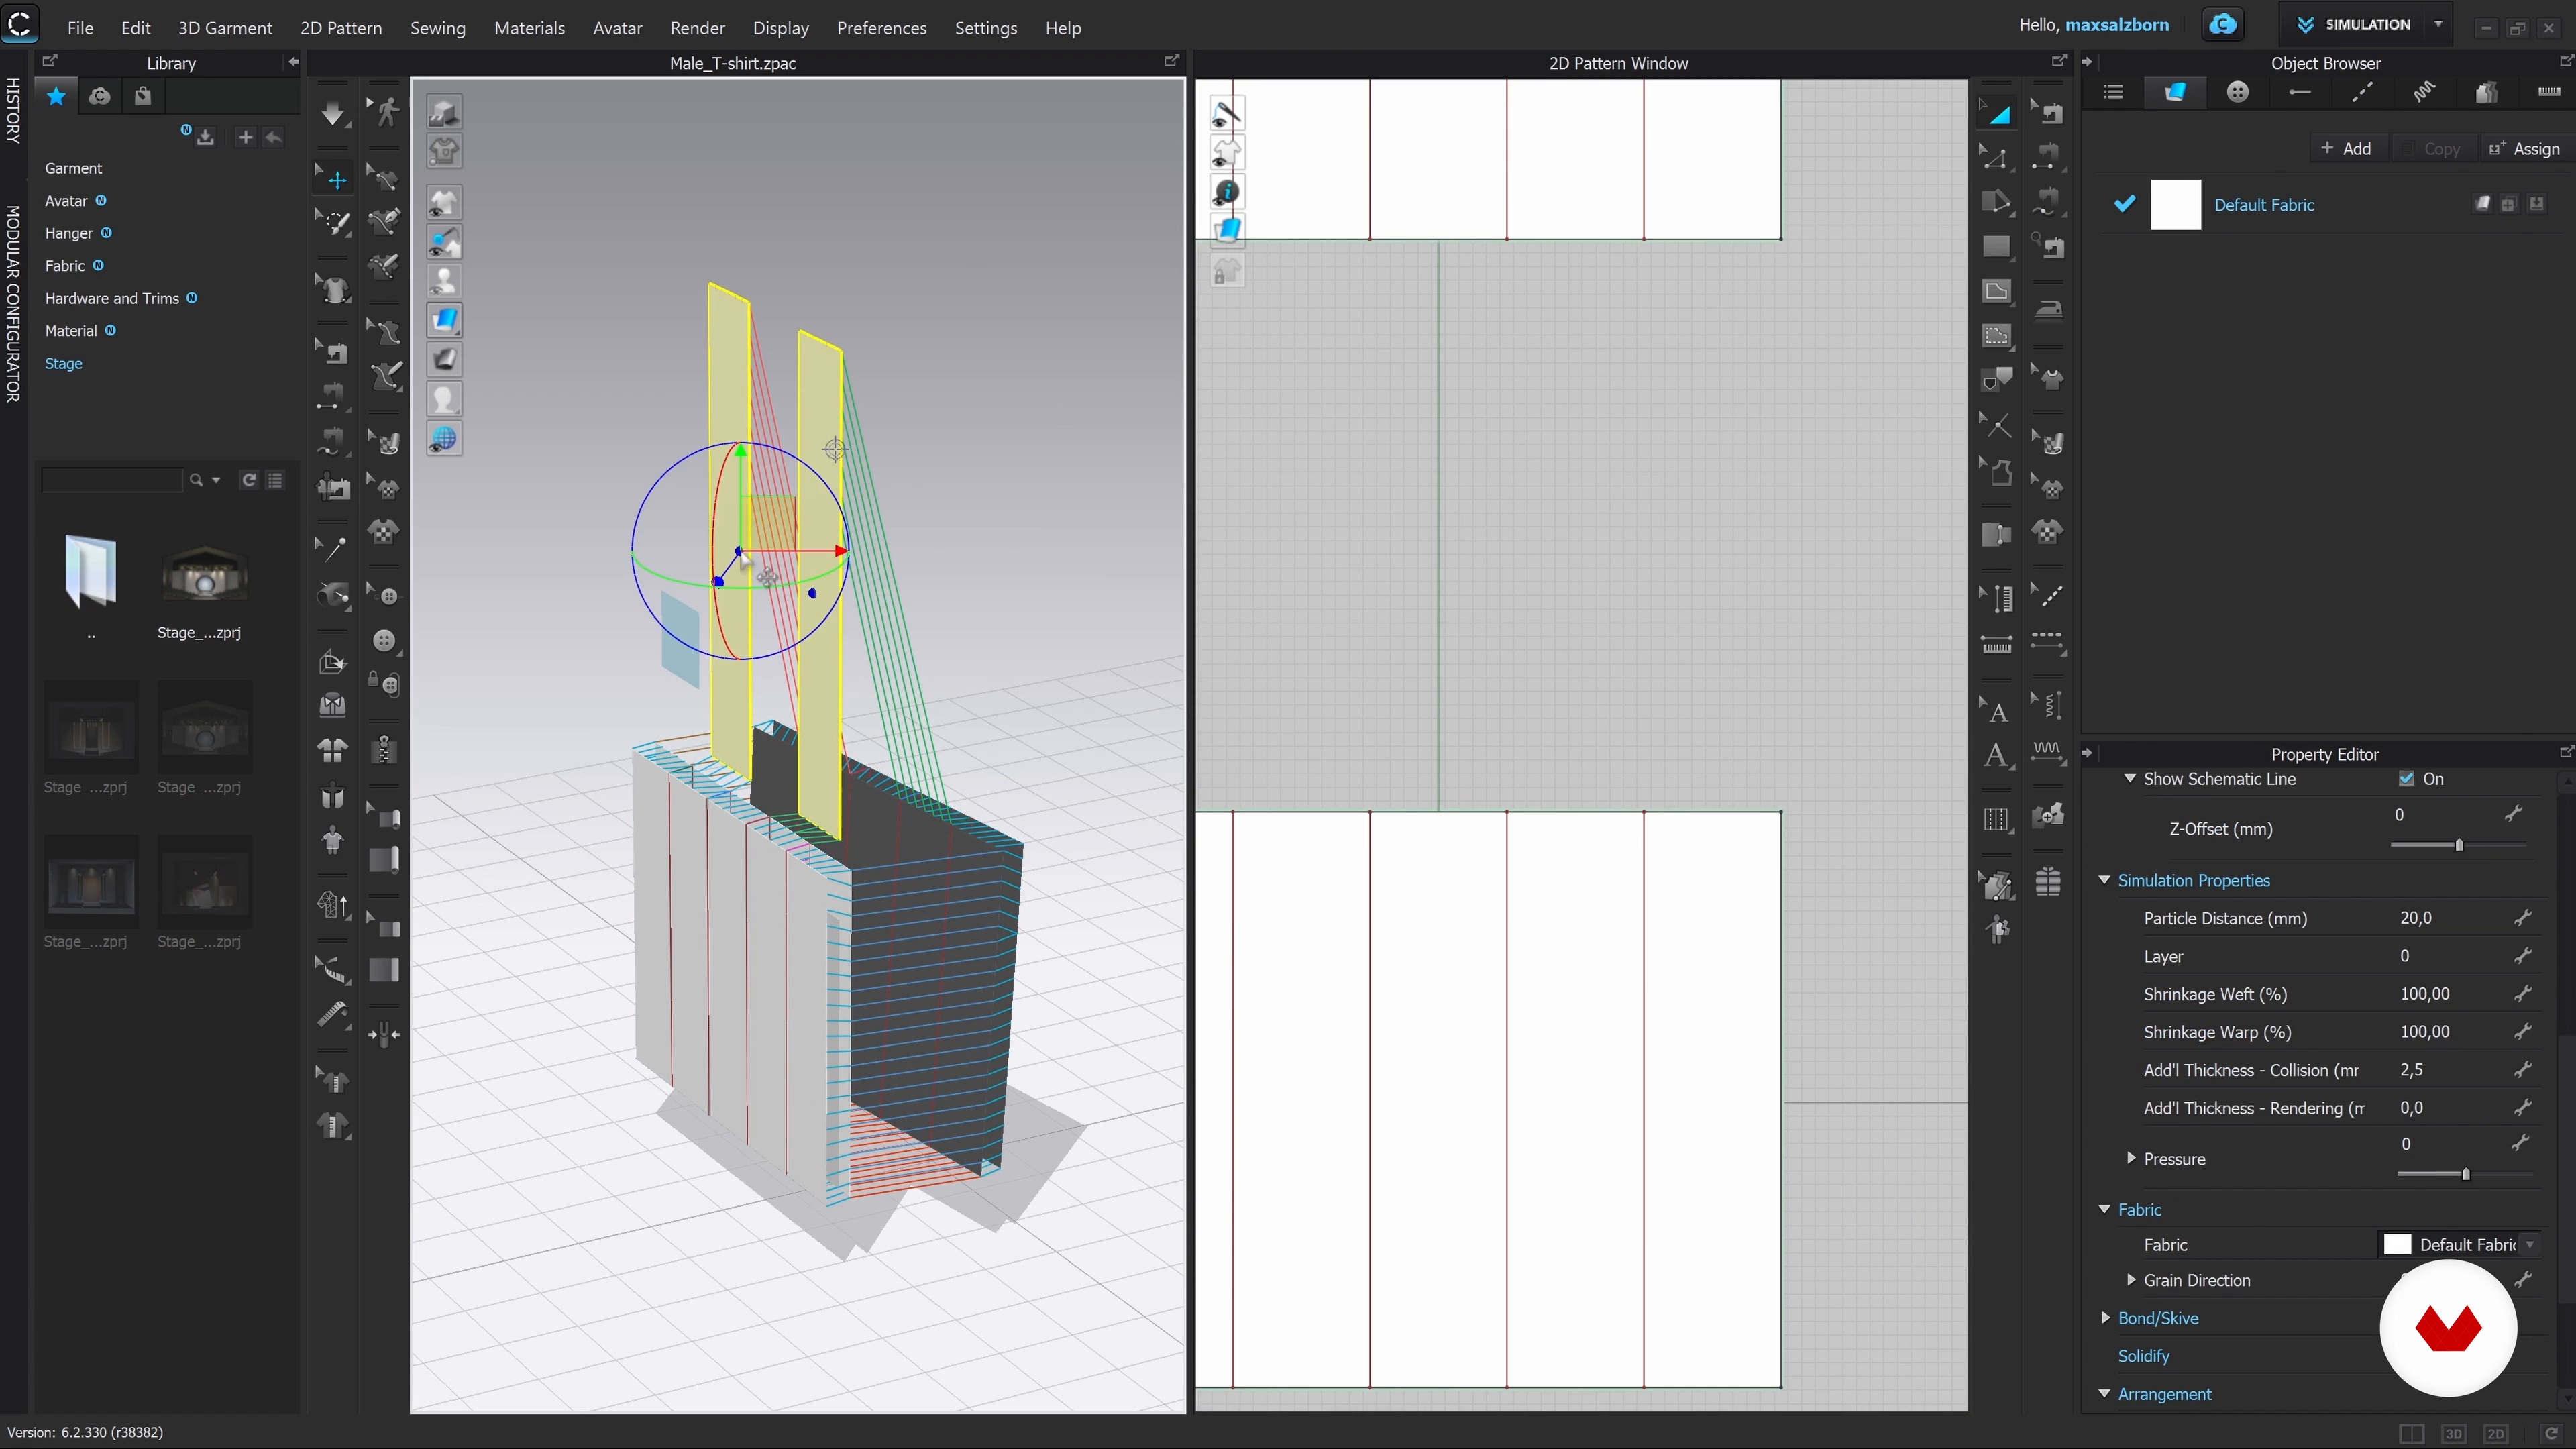Select the Buttonhole lock-button tool
Viewport: 2576px width, 1449px height.
tap(385, 684)
